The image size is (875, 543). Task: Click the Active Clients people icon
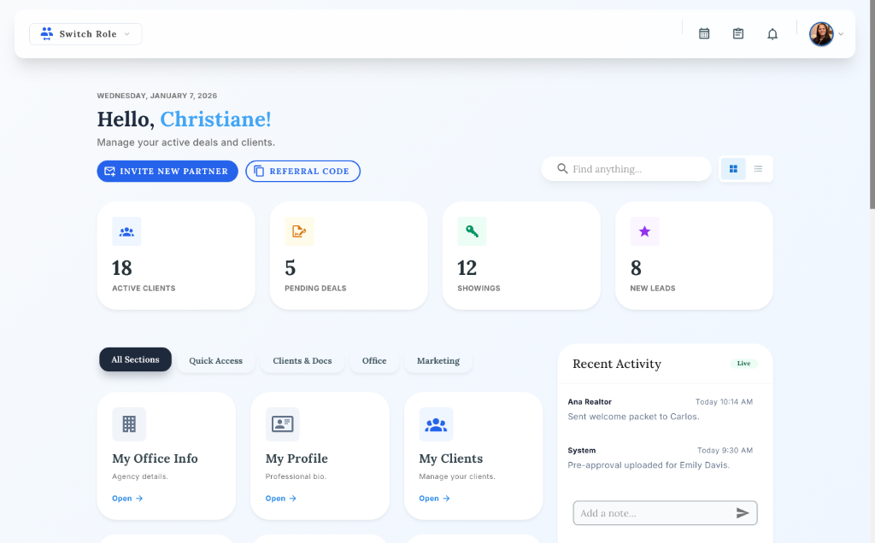126,231
